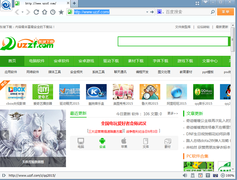Open the 聊天通讯 subcategory link
Image resolution: width=237 pixels, height=180 pixels.
(120, 72)
